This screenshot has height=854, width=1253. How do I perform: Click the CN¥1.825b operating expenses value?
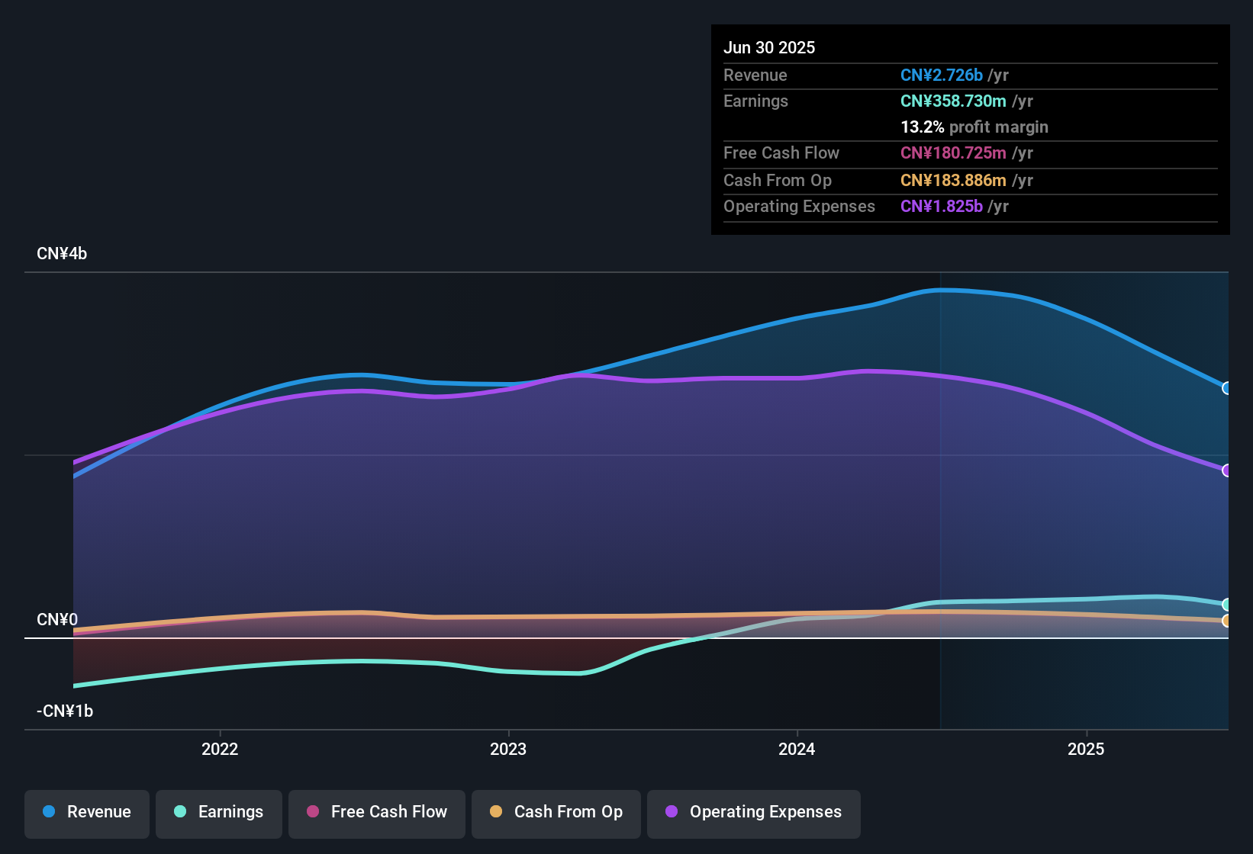click(x=942, y=207)
